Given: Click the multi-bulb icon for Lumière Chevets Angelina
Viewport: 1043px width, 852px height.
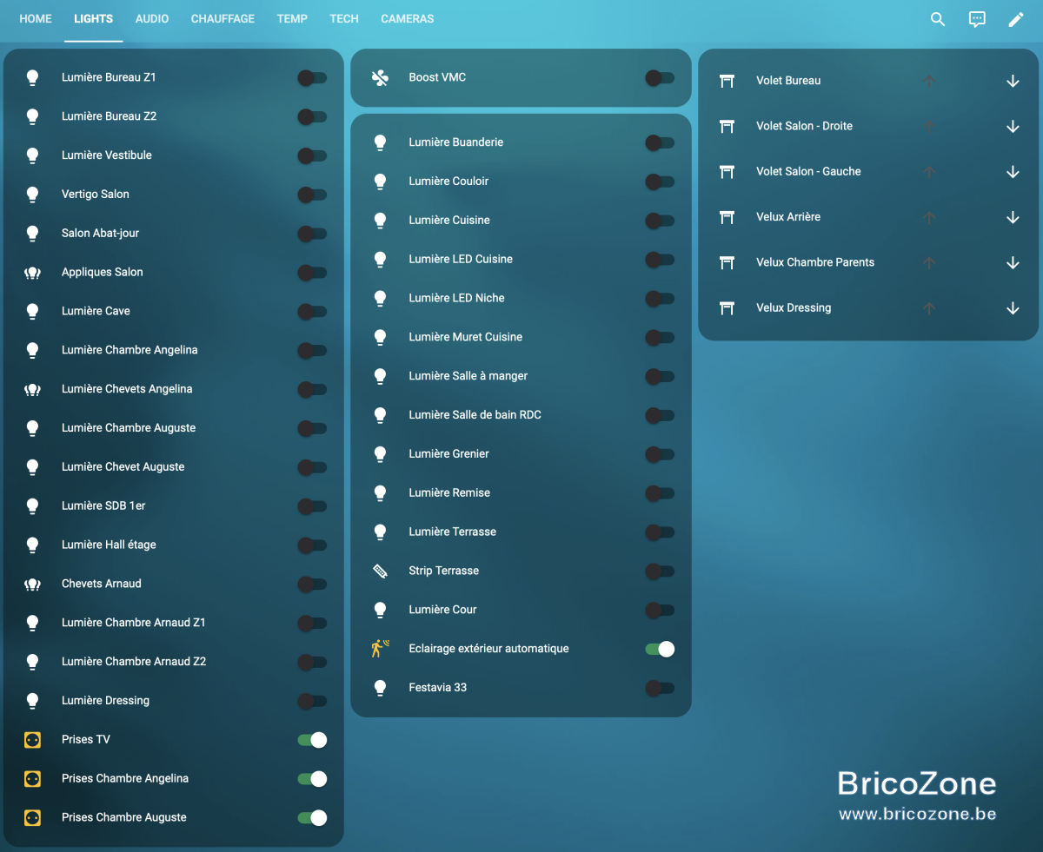Looking at the screenshot, I should click(x=32, y=390).
